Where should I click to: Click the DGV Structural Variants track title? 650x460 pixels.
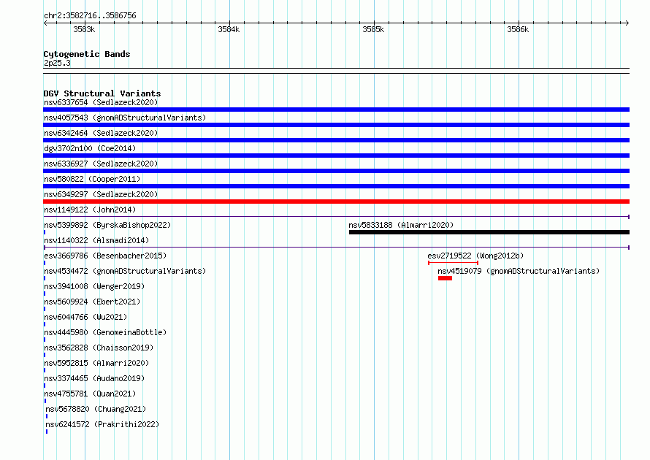tap(102, 93)
